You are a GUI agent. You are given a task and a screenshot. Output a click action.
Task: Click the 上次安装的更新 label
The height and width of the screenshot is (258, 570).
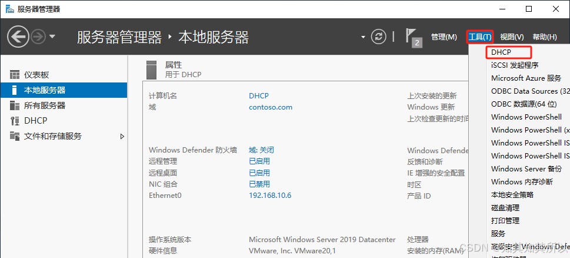click(432, 95)
